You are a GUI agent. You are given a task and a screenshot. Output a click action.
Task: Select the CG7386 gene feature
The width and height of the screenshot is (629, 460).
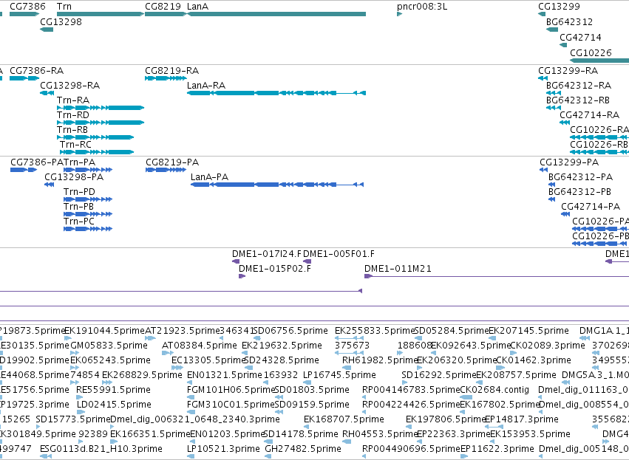tap(24, 14)
